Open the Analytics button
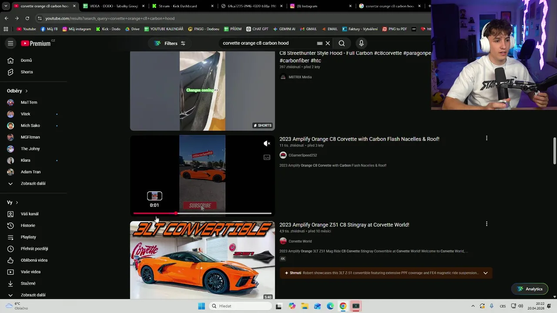The image size is (557, 313). [x=530, y=289]
